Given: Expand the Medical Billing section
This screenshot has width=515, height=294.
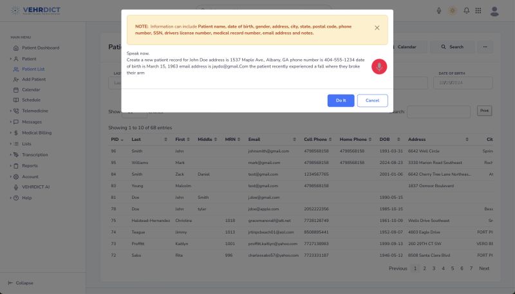Looking at the screenshot, I should pyautogui.click(x=36, y=133).
